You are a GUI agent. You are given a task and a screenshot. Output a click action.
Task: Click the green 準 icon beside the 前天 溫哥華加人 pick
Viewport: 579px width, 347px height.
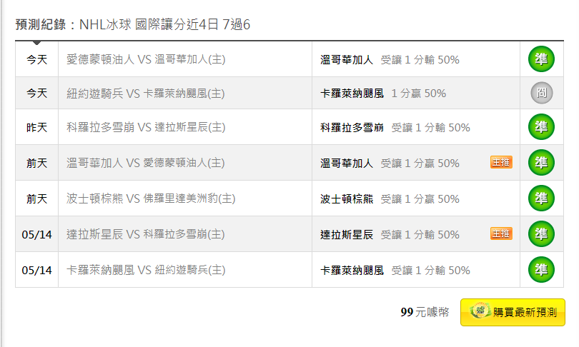[541, 163]
